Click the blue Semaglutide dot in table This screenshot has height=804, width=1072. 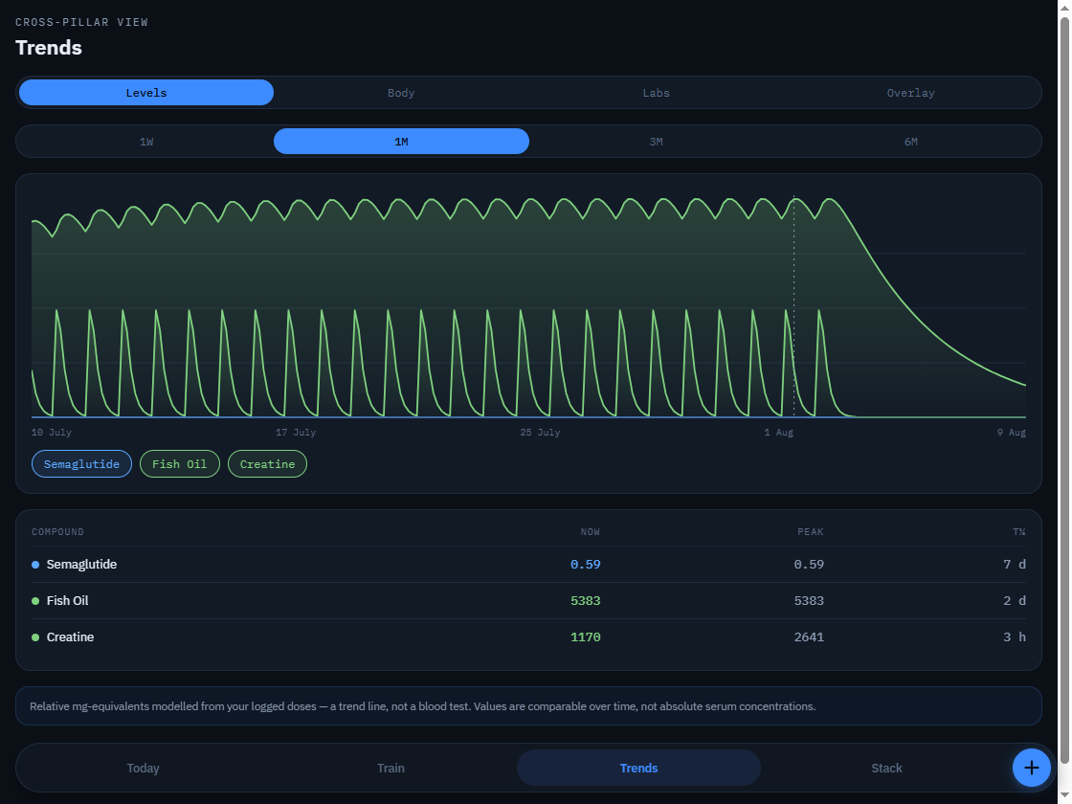click(x=35, y=565)
